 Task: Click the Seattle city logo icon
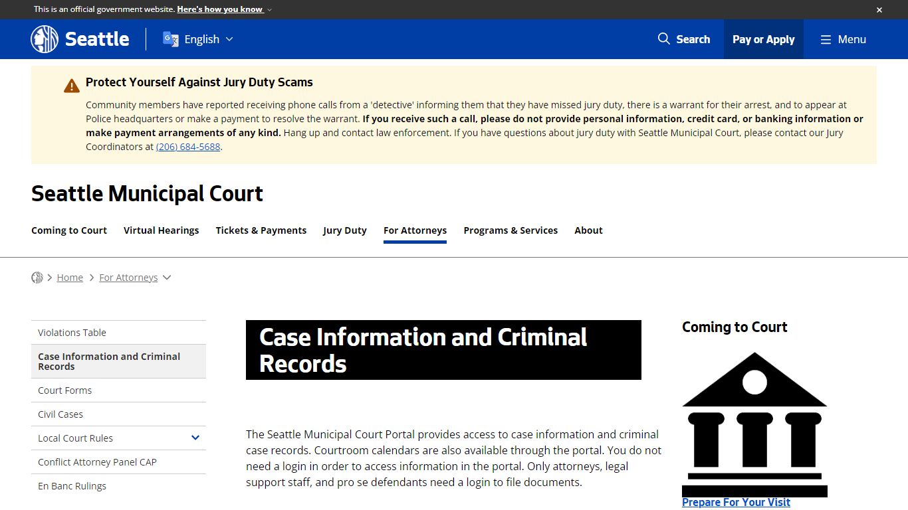pos(45,39)
